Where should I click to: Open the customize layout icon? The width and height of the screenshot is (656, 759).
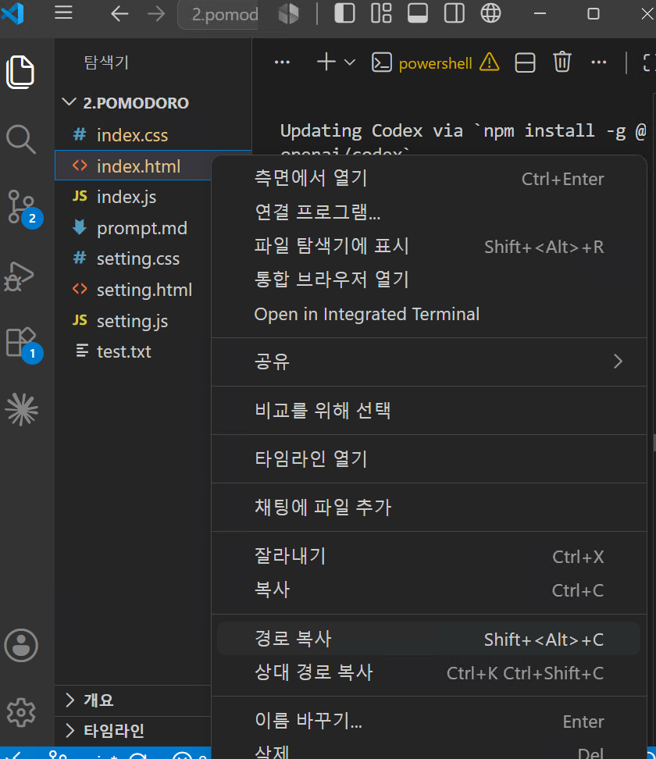coord(381,13)
